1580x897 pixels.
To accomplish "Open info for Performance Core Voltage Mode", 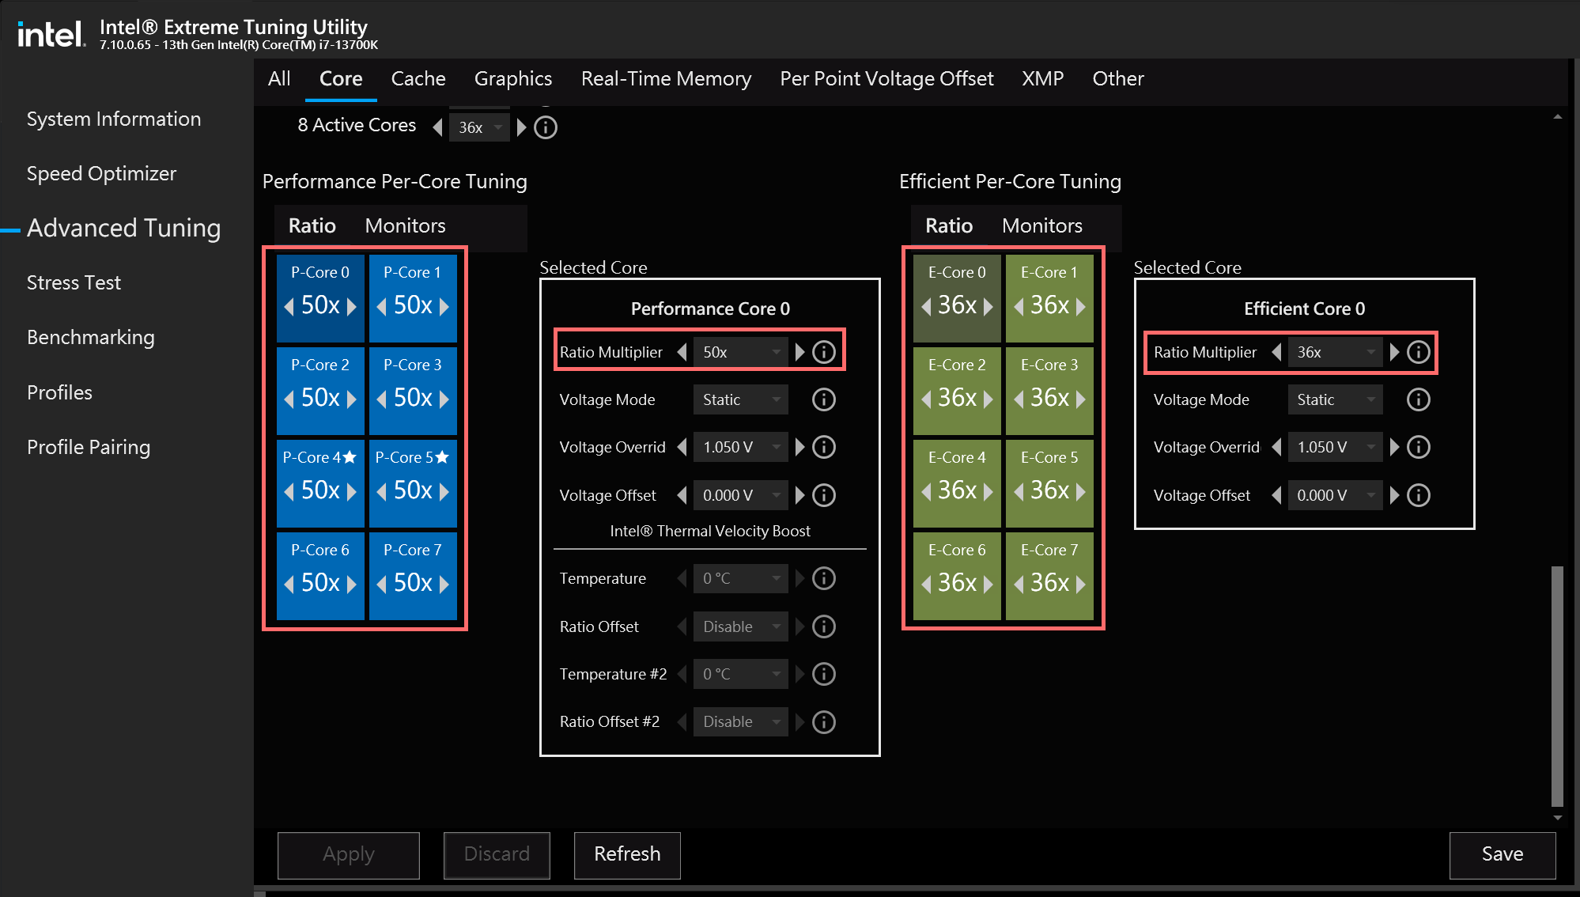I will [x=824, y=399].
